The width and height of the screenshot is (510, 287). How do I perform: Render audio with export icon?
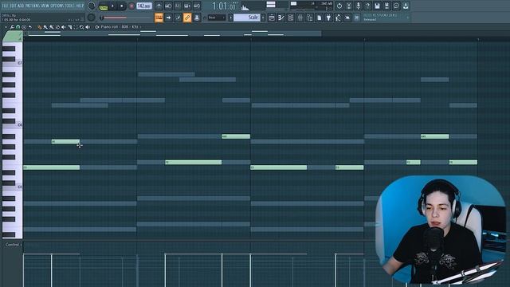pos(386,6)
